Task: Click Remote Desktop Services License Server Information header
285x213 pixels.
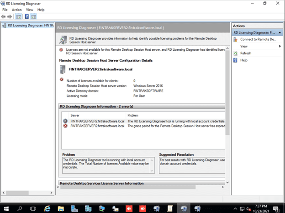Action: 142,183
